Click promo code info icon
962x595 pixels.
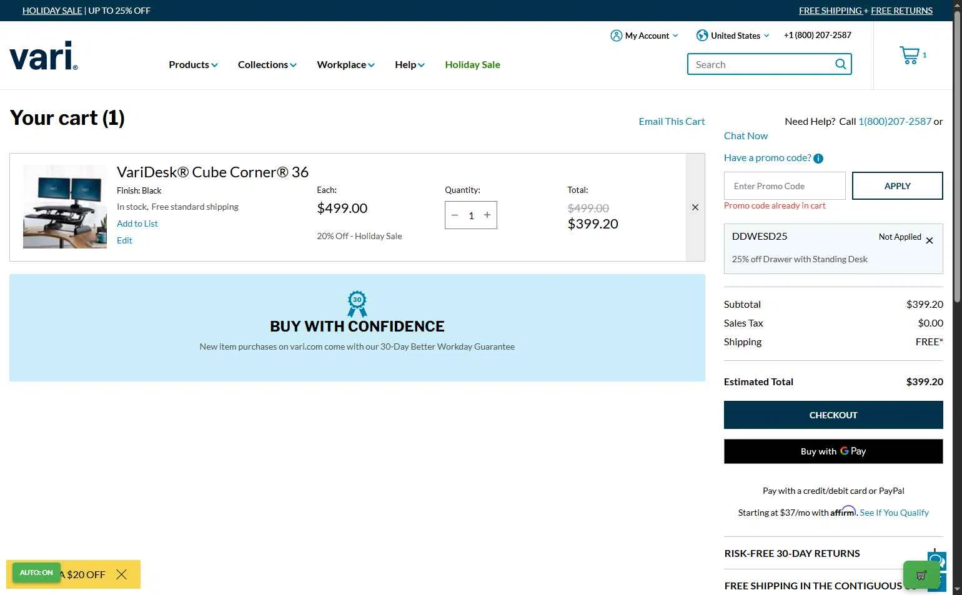tap(818, 159)
